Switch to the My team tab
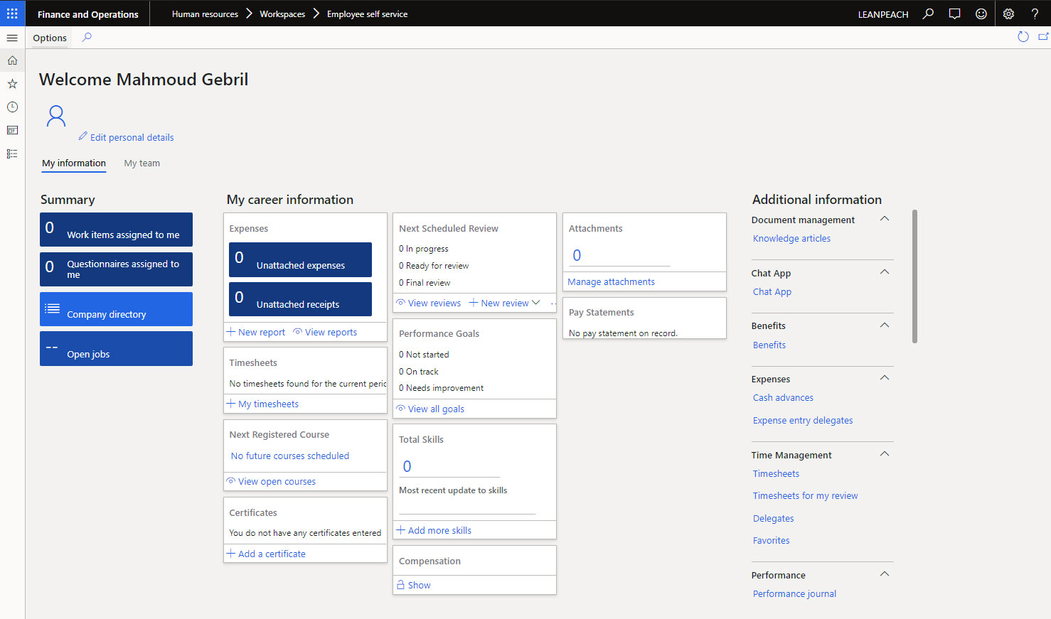The height and width of the screenshot is (619, 1051). 142,163
